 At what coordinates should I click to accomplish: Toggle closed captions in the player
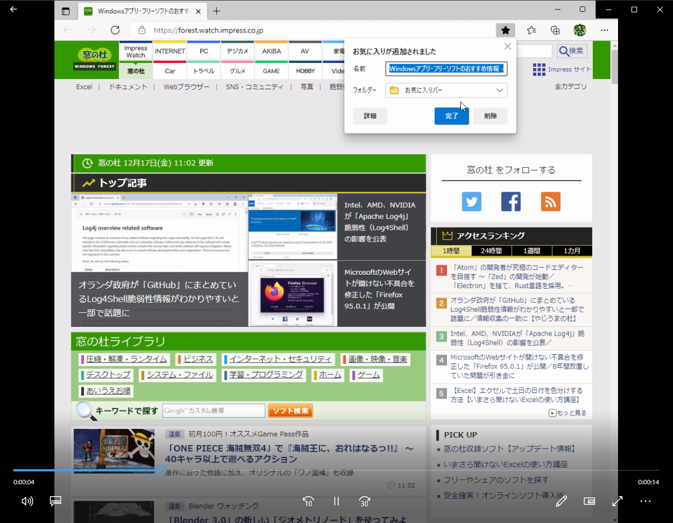tap(55, 501)
